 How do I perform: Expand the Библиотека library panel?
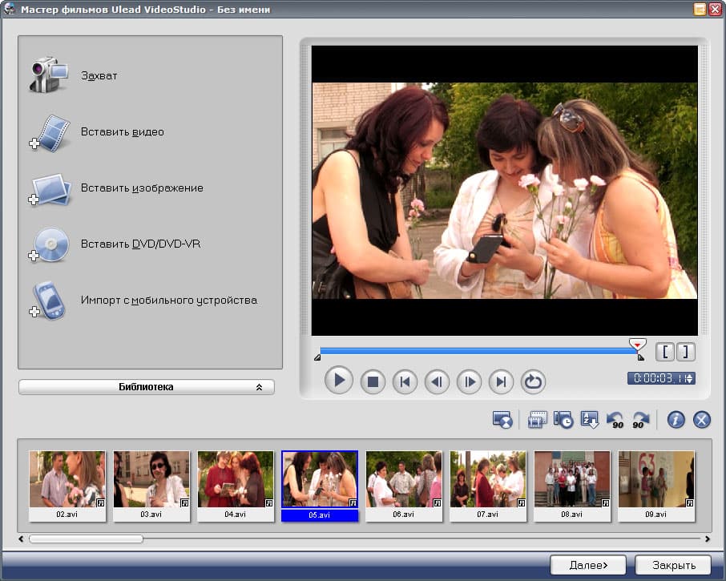(147, 387)
